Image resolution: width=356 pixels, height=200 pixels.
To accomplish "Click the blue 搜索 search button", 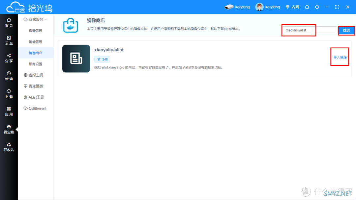I will [346, 30].
